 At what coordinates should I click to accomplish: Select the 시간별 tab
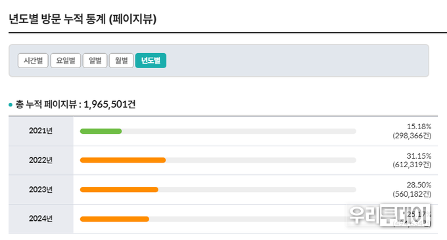coord(33,60)
